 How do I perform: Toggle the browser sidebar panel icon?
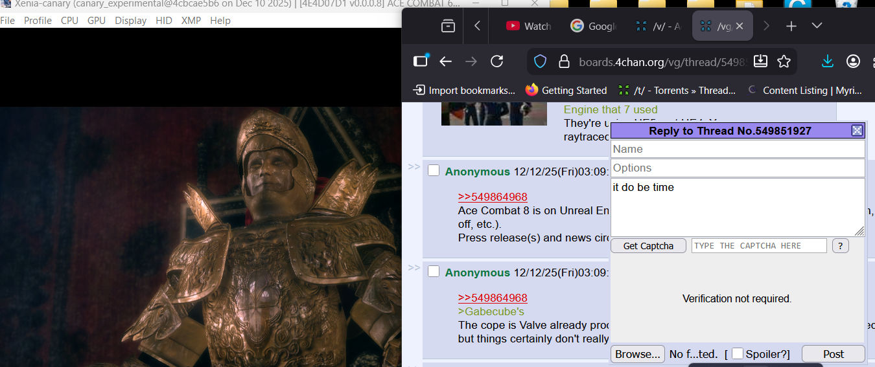[421, 61]
